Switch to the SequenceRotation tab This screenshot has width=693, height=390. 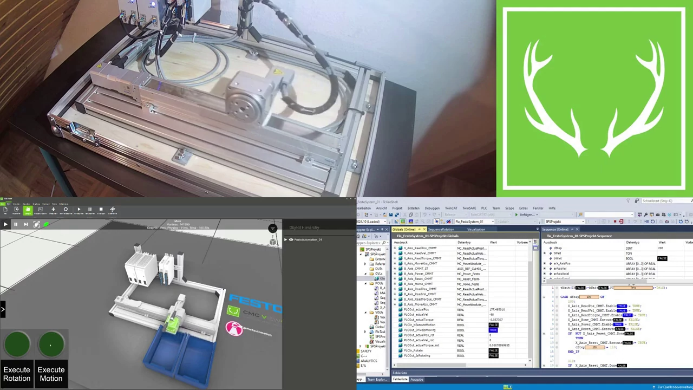click(441, 230)
